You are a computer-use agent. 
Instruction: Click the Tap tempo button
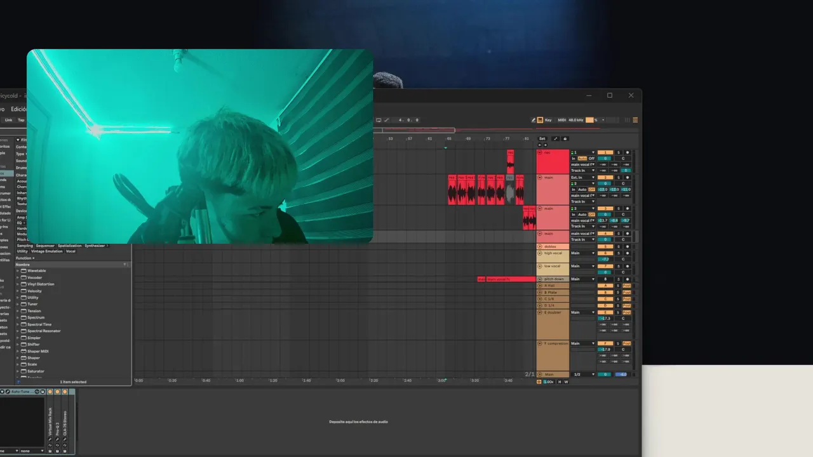tap(21, 120)
